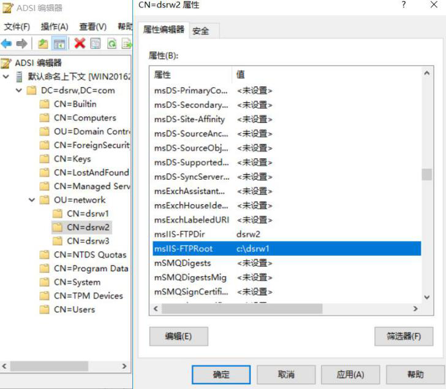
Task: Open the 操作(A) menu
Action: [x=55, y=26]
